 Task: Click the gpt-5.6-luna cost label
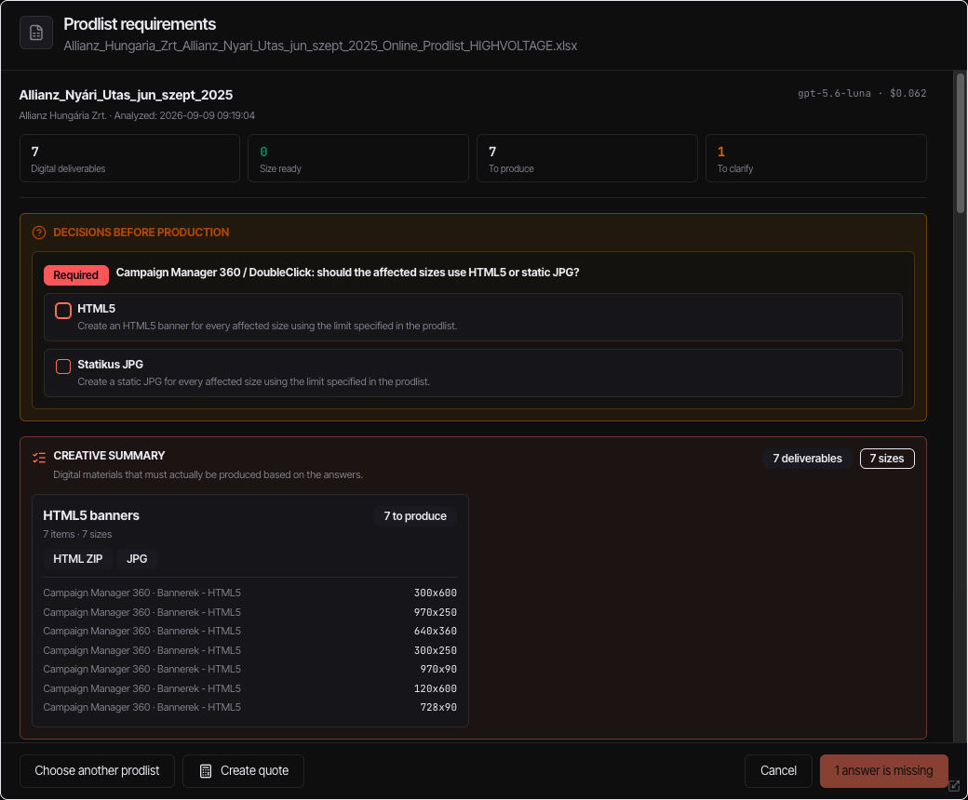click(862, 93)
